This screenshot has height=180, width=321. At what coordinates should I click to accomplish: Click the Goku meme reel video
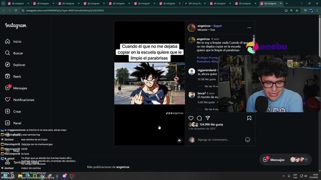click(x=149, y=83)
